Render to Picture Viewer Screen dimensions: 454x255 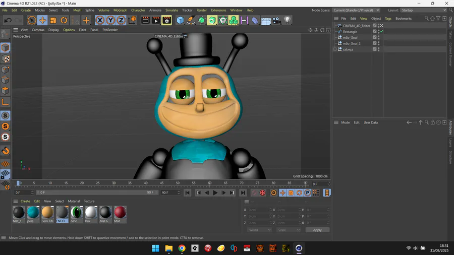(156, 20)
